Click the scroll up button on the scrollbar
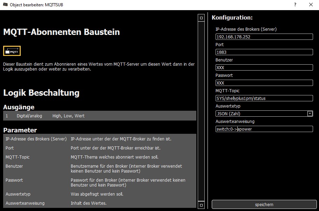This screenshot has width=319, height=211. coord(201,17)
